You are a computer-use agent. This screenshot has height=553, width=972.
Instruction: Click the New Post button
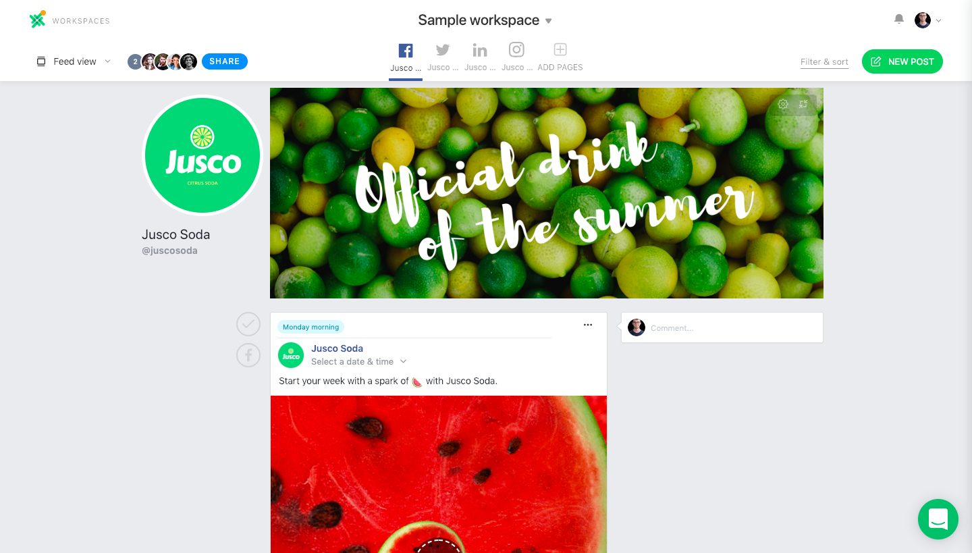coord(902,61)
